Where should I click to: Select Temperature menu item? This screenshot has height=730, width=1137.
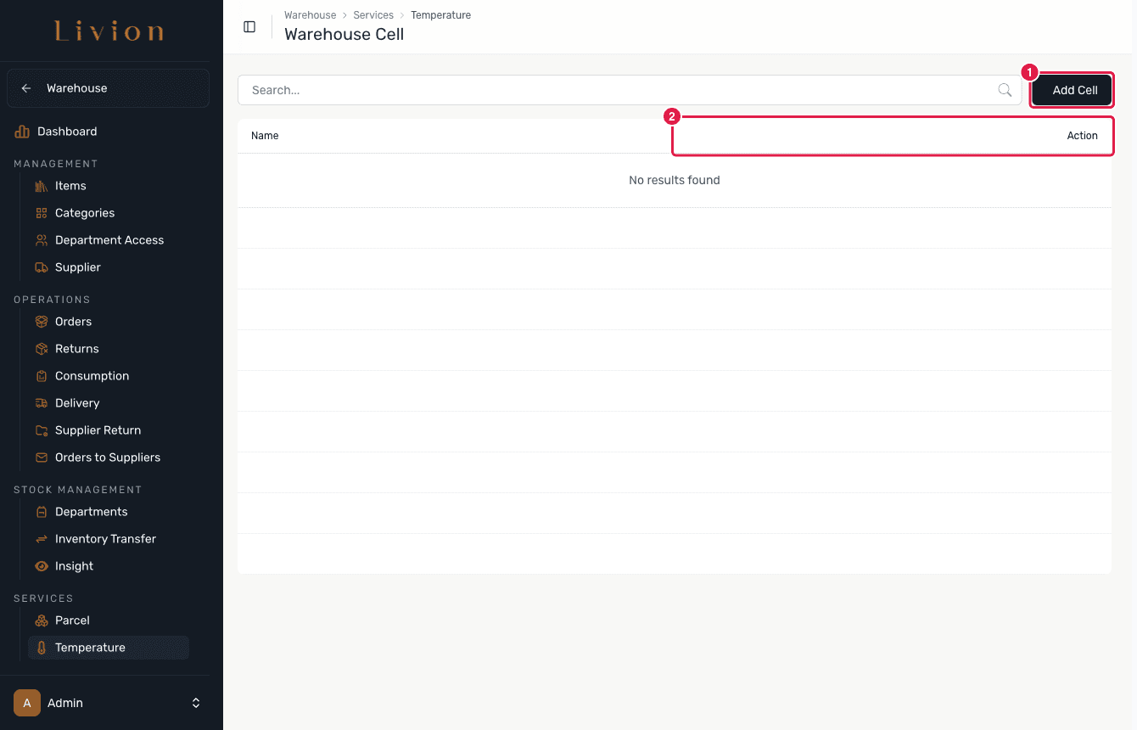click(x=109, y=648)
